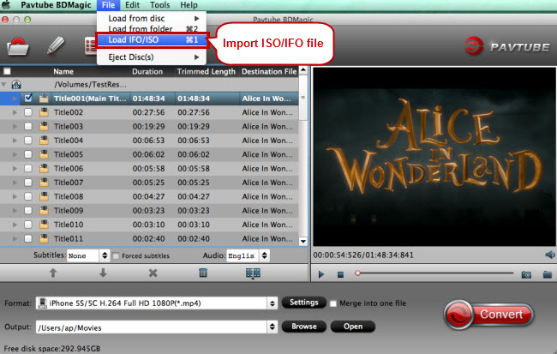This screenshot has width=557, height=354.
Task: Remove selected item with X icon
Action: (x=153, y=273)
